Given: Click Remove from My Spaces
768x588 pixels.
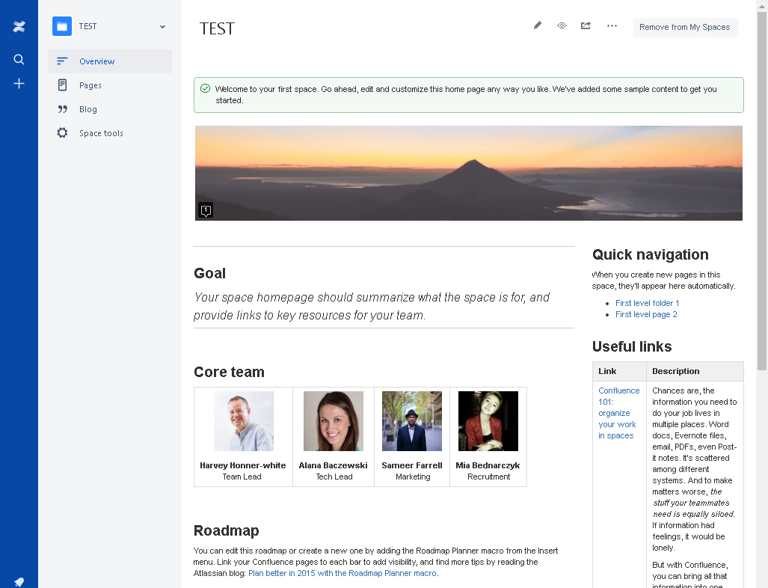Looking at the screenshot, I should 685,27.
